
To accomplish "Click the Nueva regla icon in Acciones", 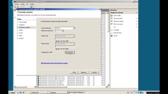I will (x=112, y=16).
